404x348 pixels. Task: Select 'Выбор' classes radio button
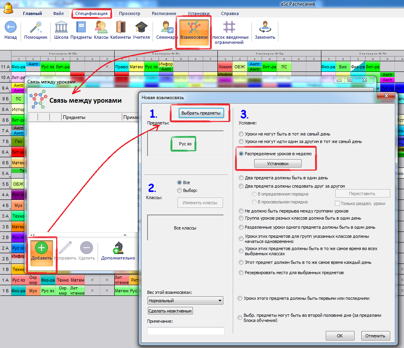coord(180,190)
